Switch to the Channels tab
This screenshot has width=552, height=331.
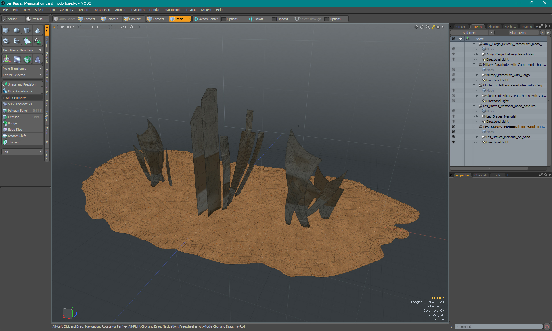(481, 175)
